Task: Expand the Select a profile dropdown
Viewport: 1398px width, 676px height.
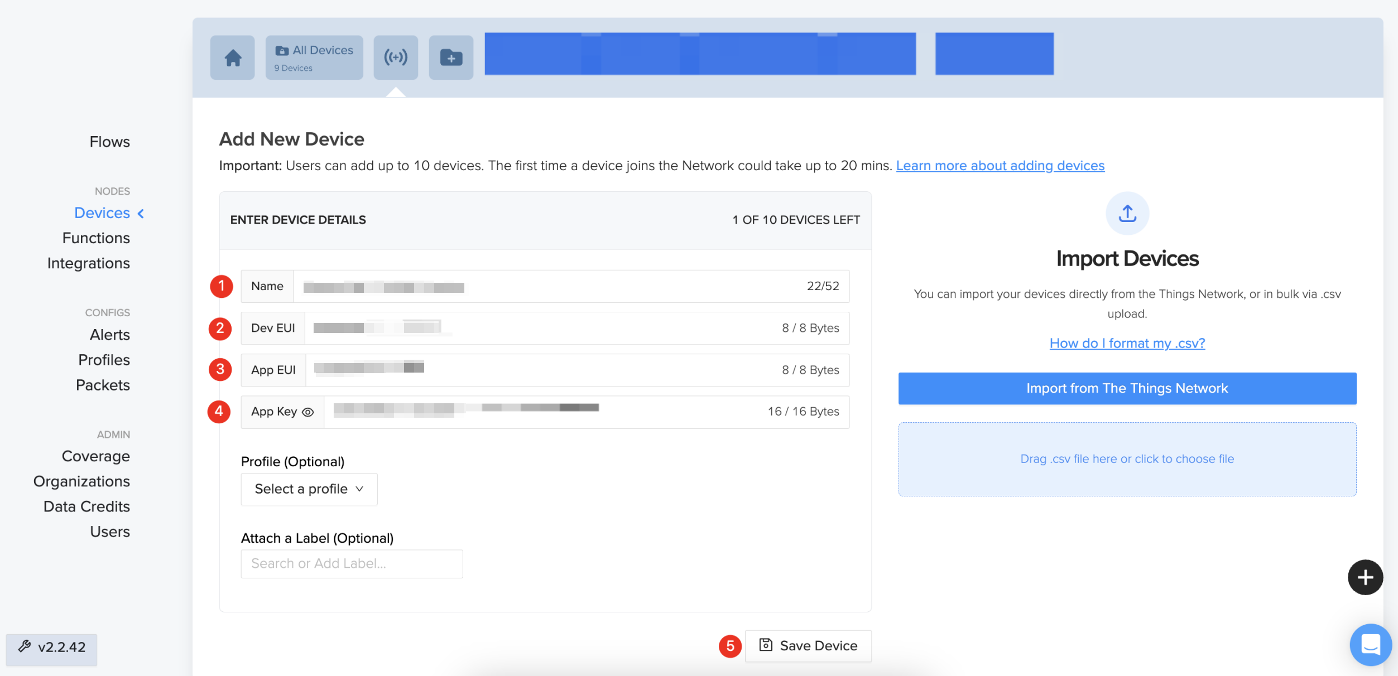Action: click(x=309, y=489)
